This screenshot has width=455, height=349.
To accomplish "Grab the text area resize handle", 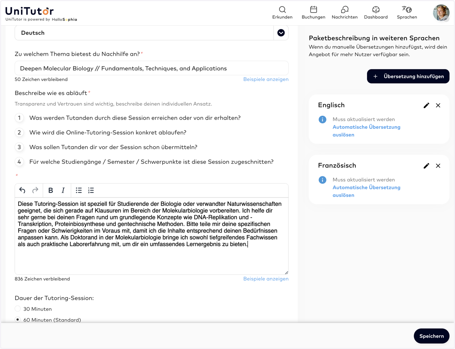I will [x=286, y=272].
